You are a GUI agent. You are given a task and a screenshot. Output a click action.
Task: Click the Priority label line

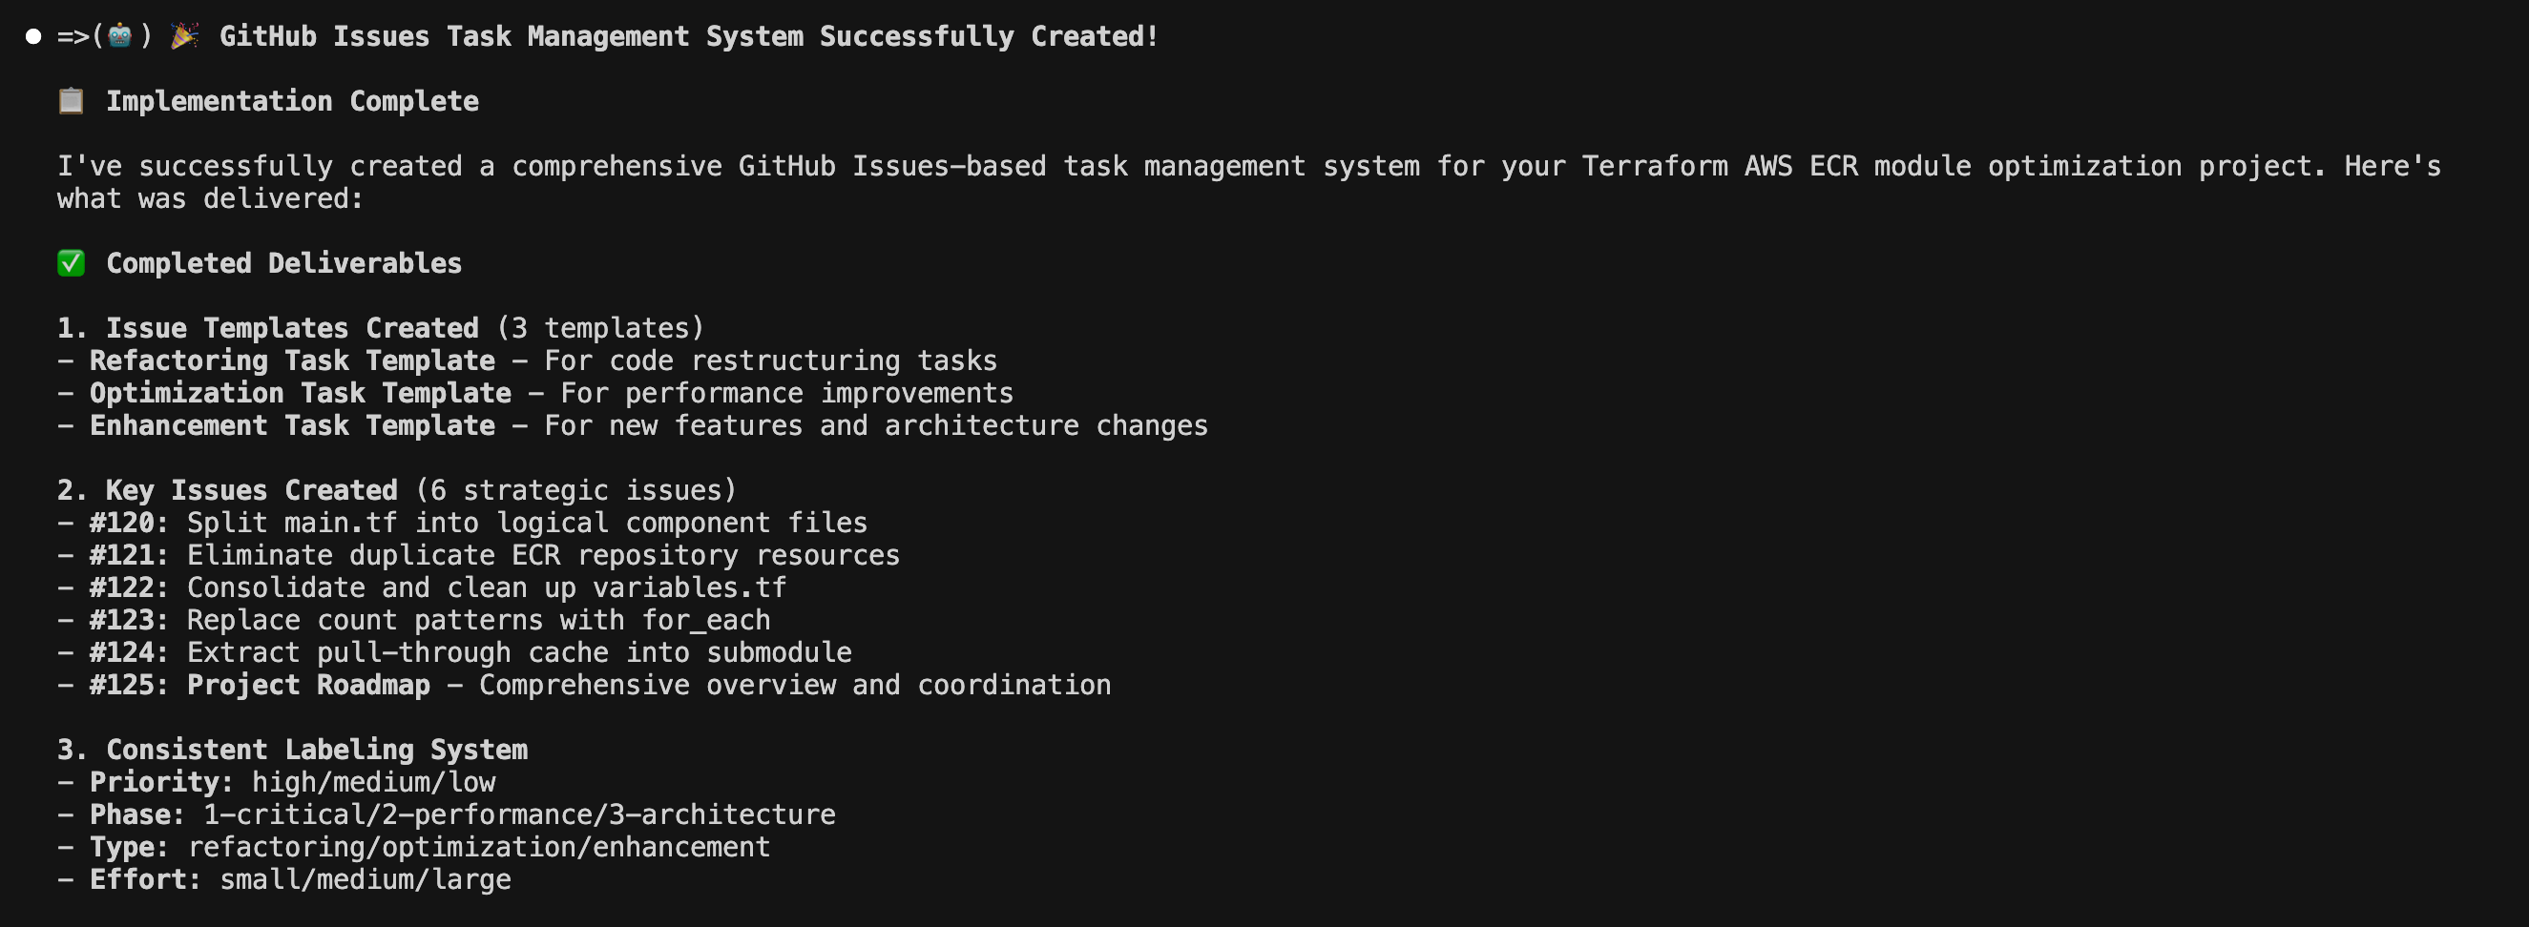[277, 782]
